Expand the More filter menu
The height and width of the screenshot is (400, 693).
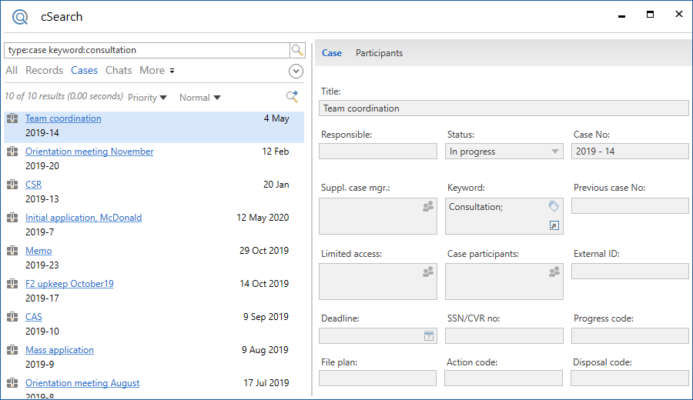(156, 71)
